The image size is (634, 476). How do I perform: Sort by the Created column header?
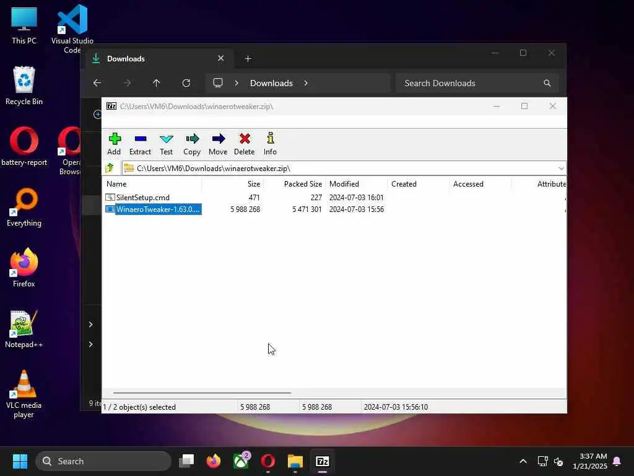418,183
